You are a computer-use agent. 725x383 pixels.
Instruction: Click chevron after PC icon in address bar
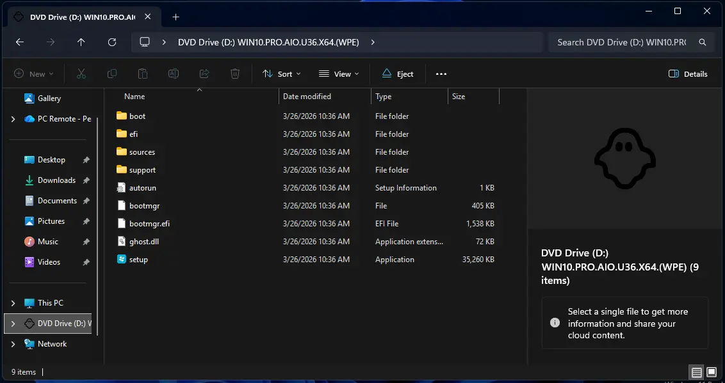[x=164, y=42]
